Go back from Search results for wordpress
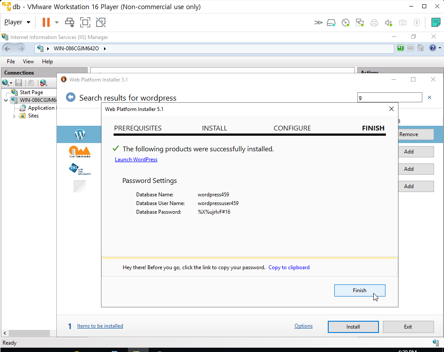Image resolution: width=444 pixels, height=352 pixels. pos(71,97)
